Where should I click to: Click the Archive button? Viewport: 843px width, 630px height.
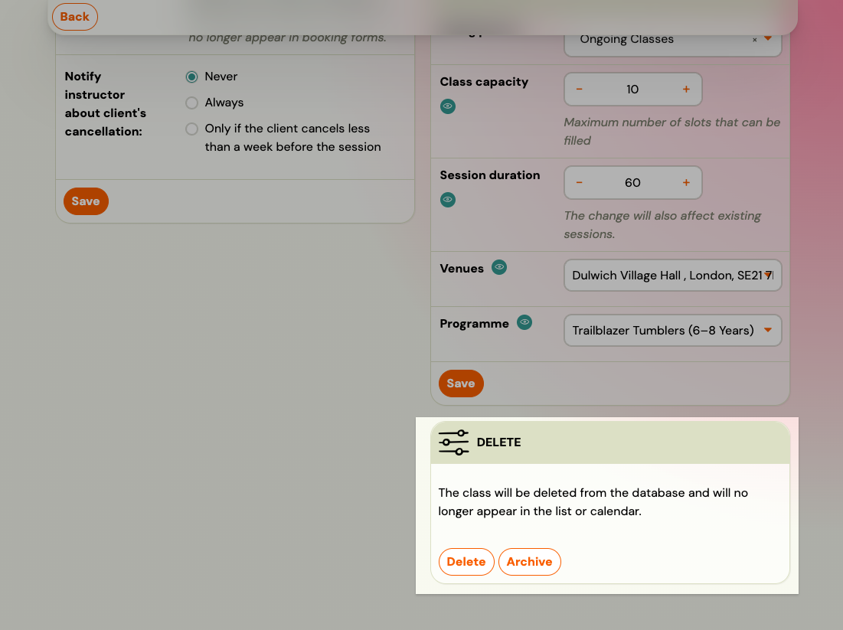point(529,562)
